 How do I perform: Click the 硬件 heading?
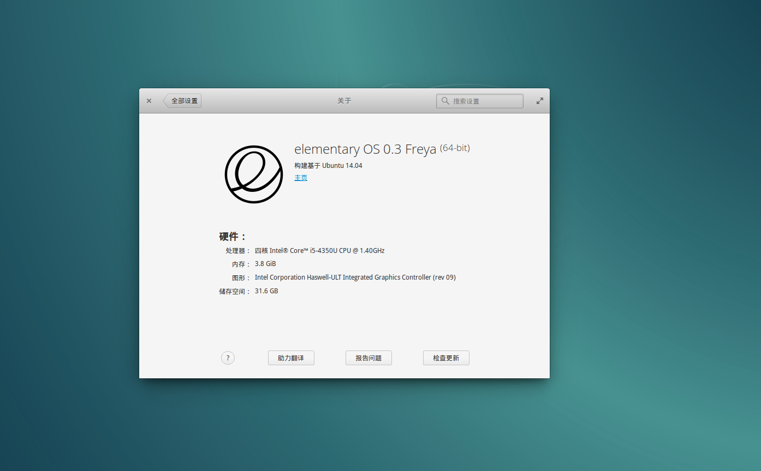233,237
